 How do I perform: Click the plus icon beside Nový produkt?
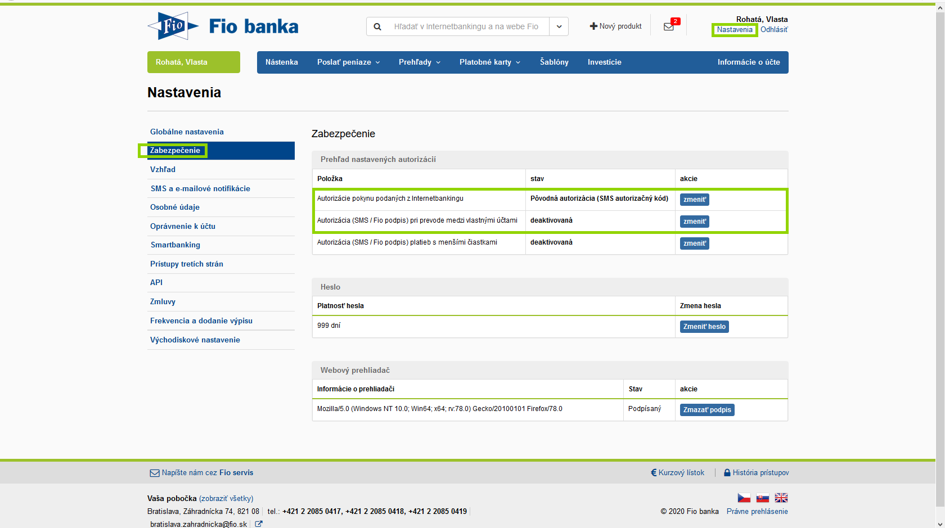click(593, 26)
